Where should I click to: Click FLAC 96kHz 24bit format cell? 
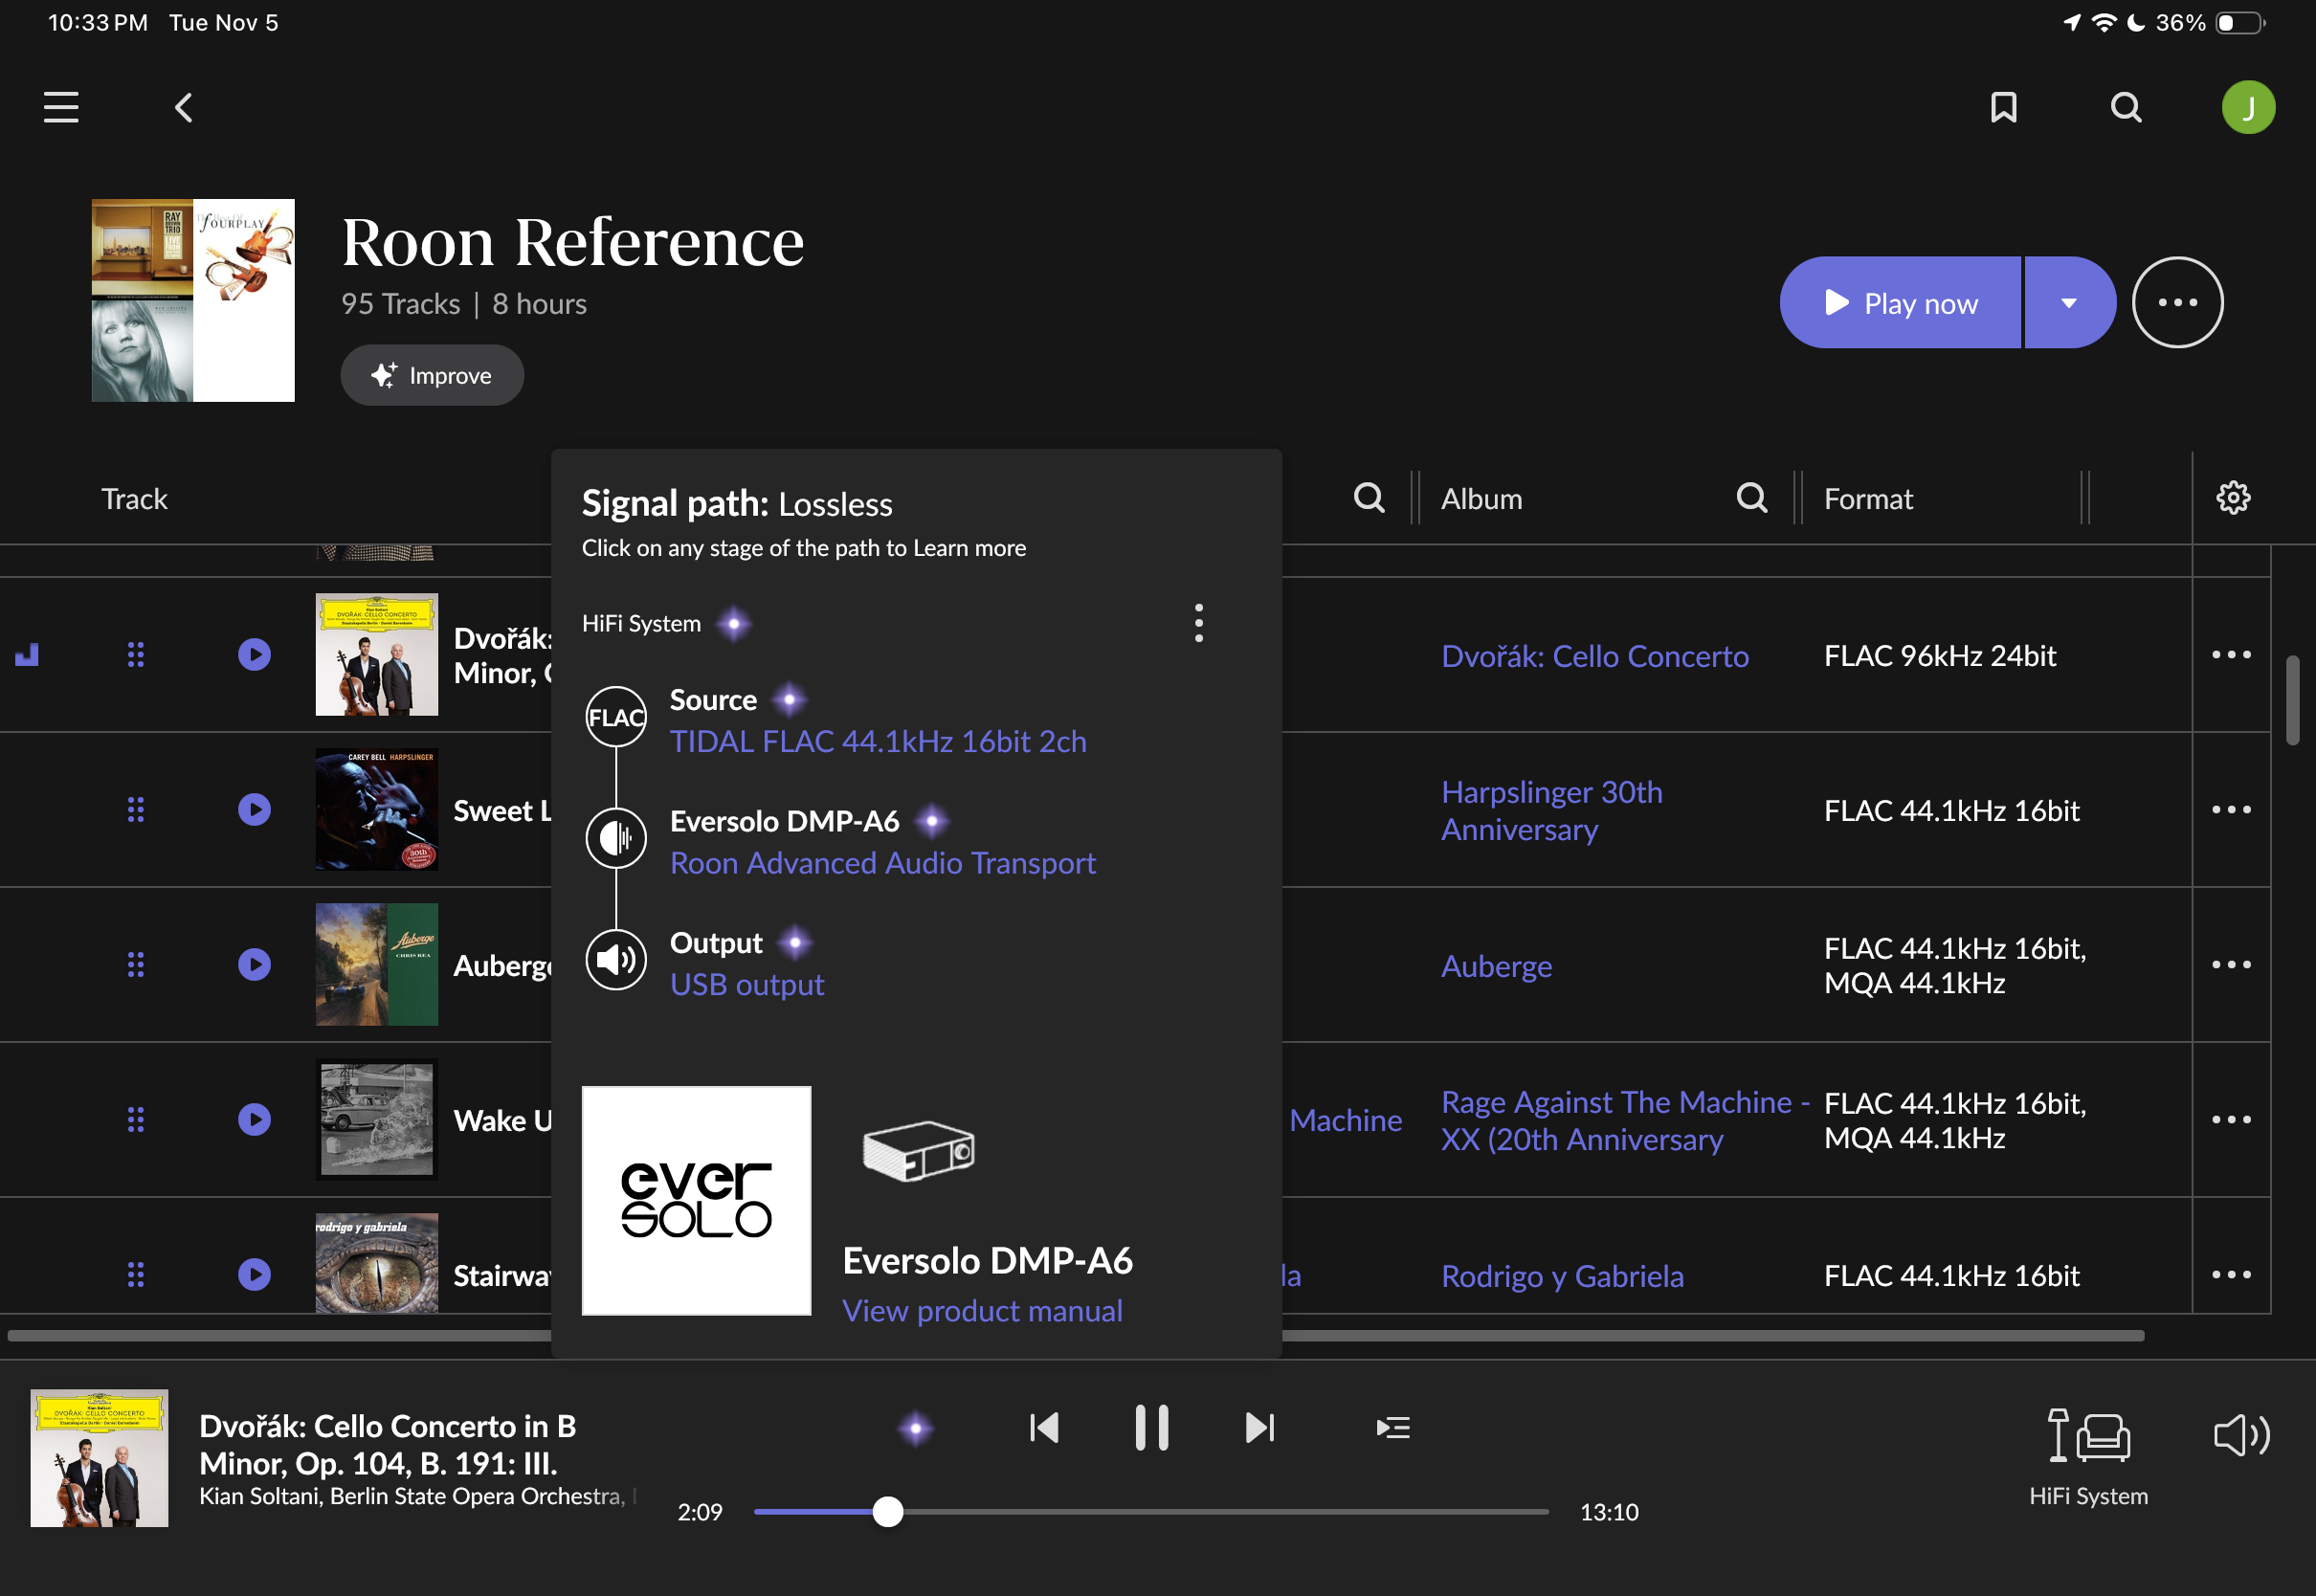click(x=1939, y=656)
